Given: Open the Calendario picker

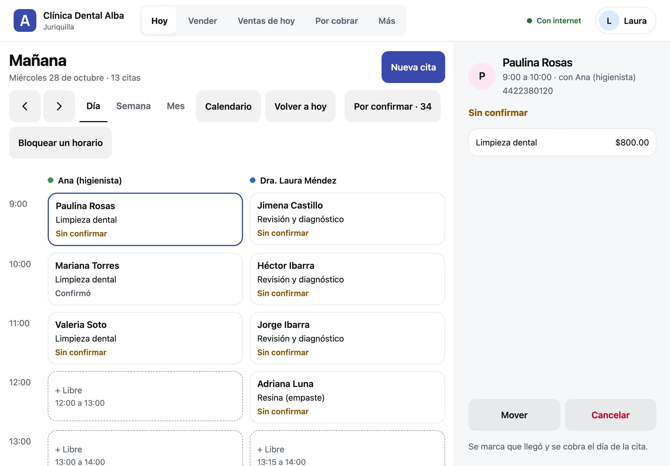Looking at the screenshot, I should [228, 106].
